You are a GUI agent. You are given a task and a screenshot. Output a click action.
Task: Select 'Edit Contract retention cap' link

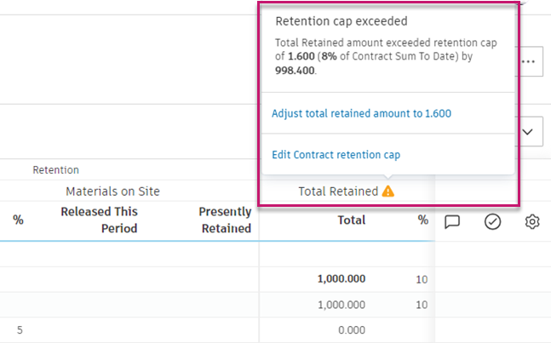pos(336,155)
